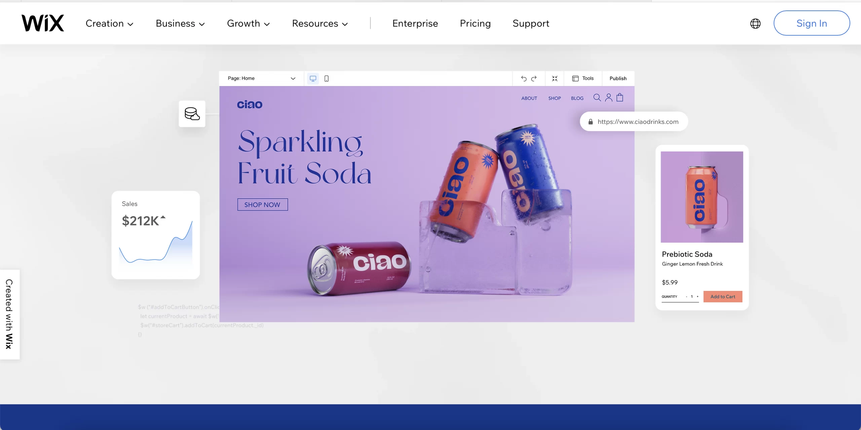The image size is (861, 430).
Task: Click the globe/language selector icon
Action: [x=756, y=23]
